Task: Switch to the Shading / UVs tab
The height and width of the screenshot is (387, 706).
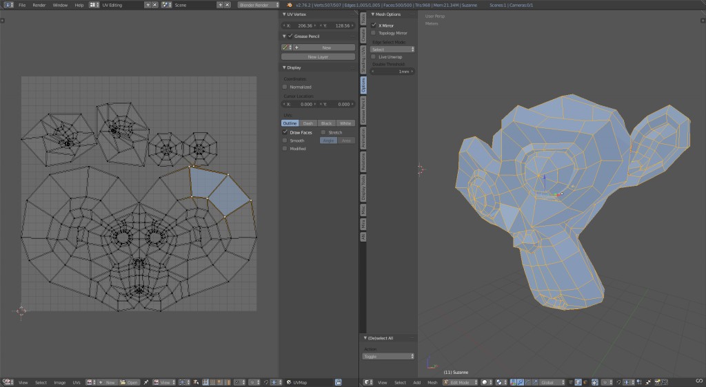Action: 363,60
